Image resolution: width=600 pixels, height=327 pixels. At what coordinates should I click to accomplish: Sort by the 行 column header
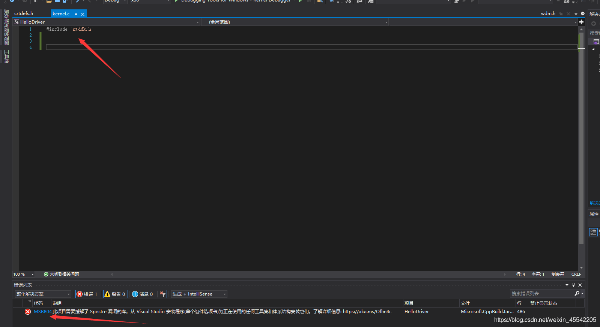click(x=519, y=303)
